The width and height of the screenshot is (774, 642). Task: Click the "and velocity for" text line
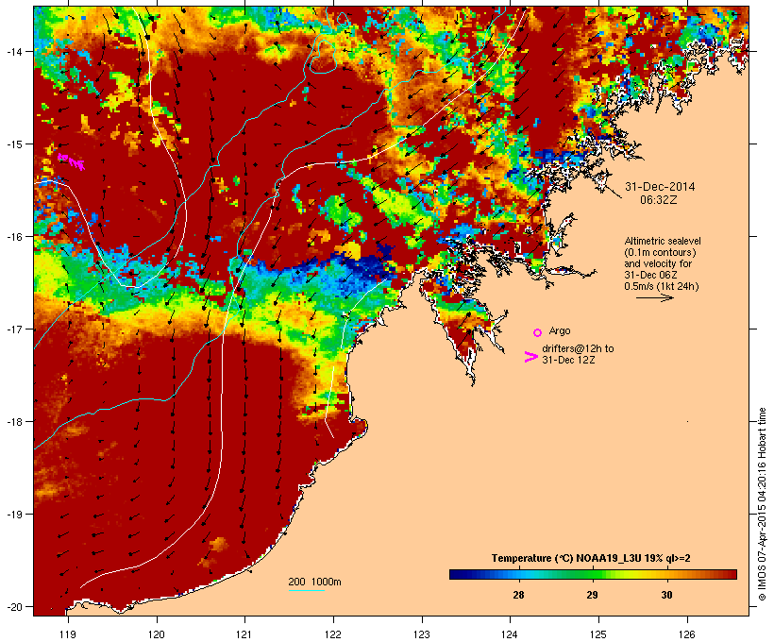(658, 263)
